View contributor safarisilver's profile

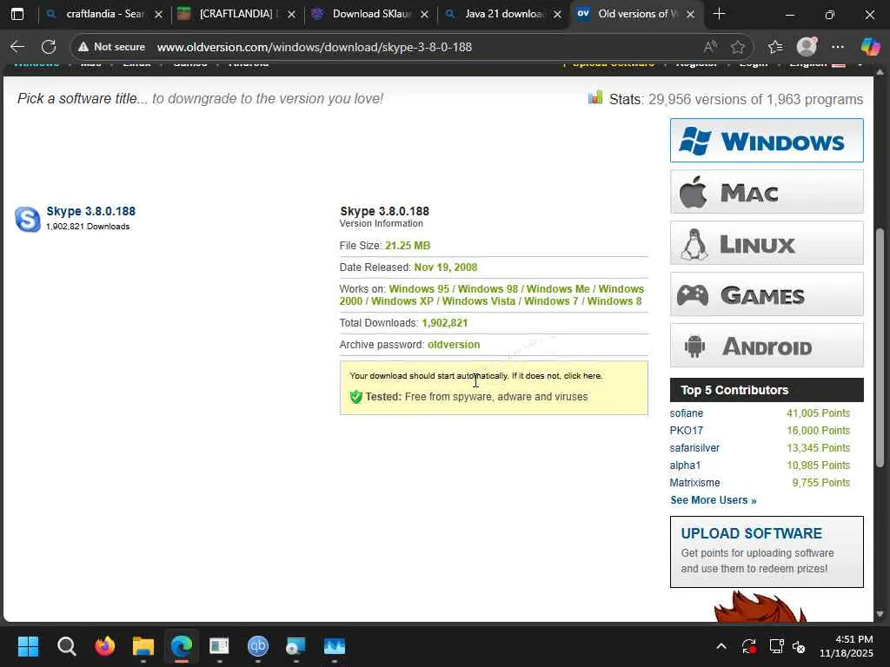click(x=694, y=447)
